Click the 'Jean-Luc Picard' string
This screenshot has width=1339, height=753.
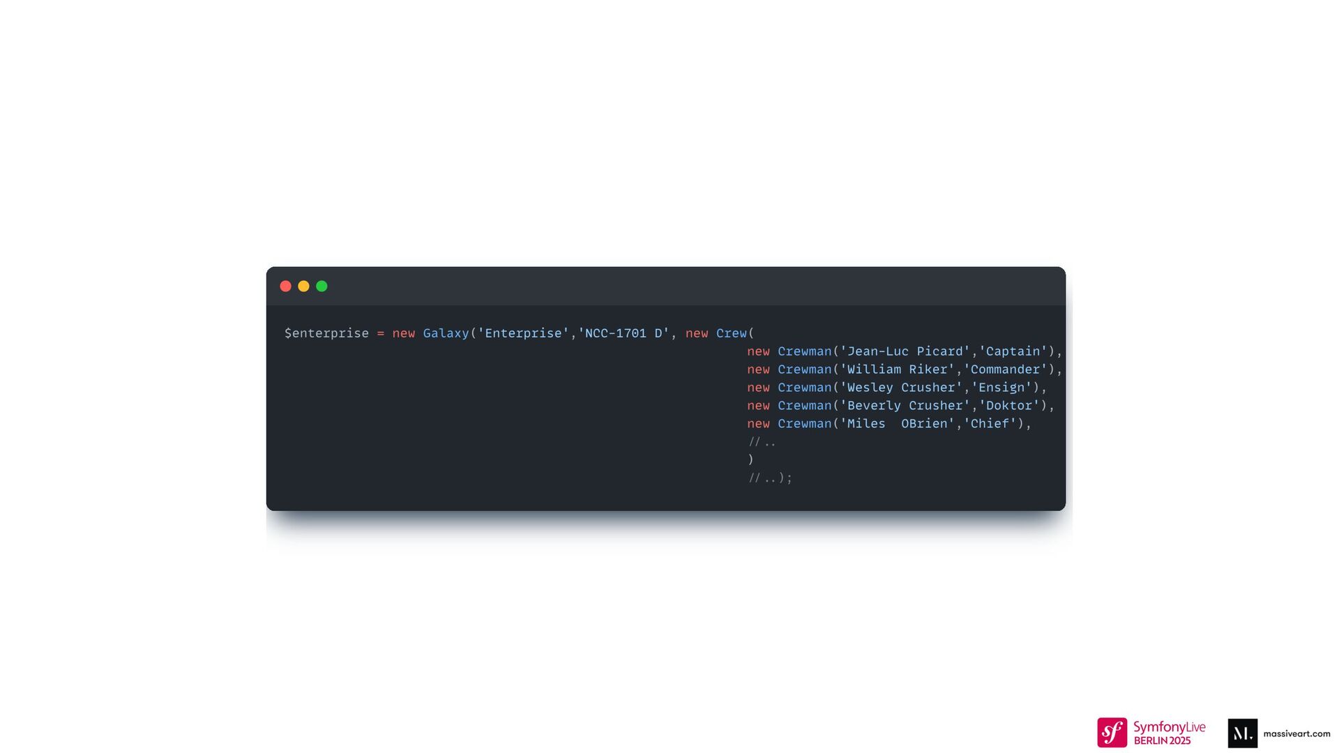905,351
